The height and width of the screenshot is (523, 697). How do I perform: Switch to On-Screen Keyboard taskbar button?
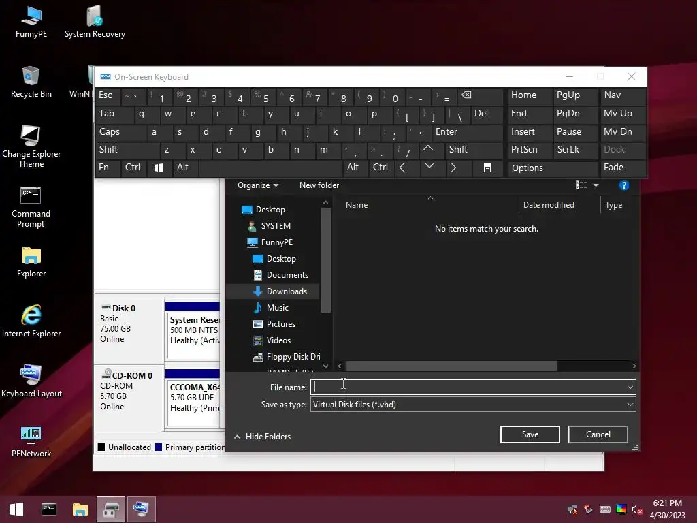point(142,509)
